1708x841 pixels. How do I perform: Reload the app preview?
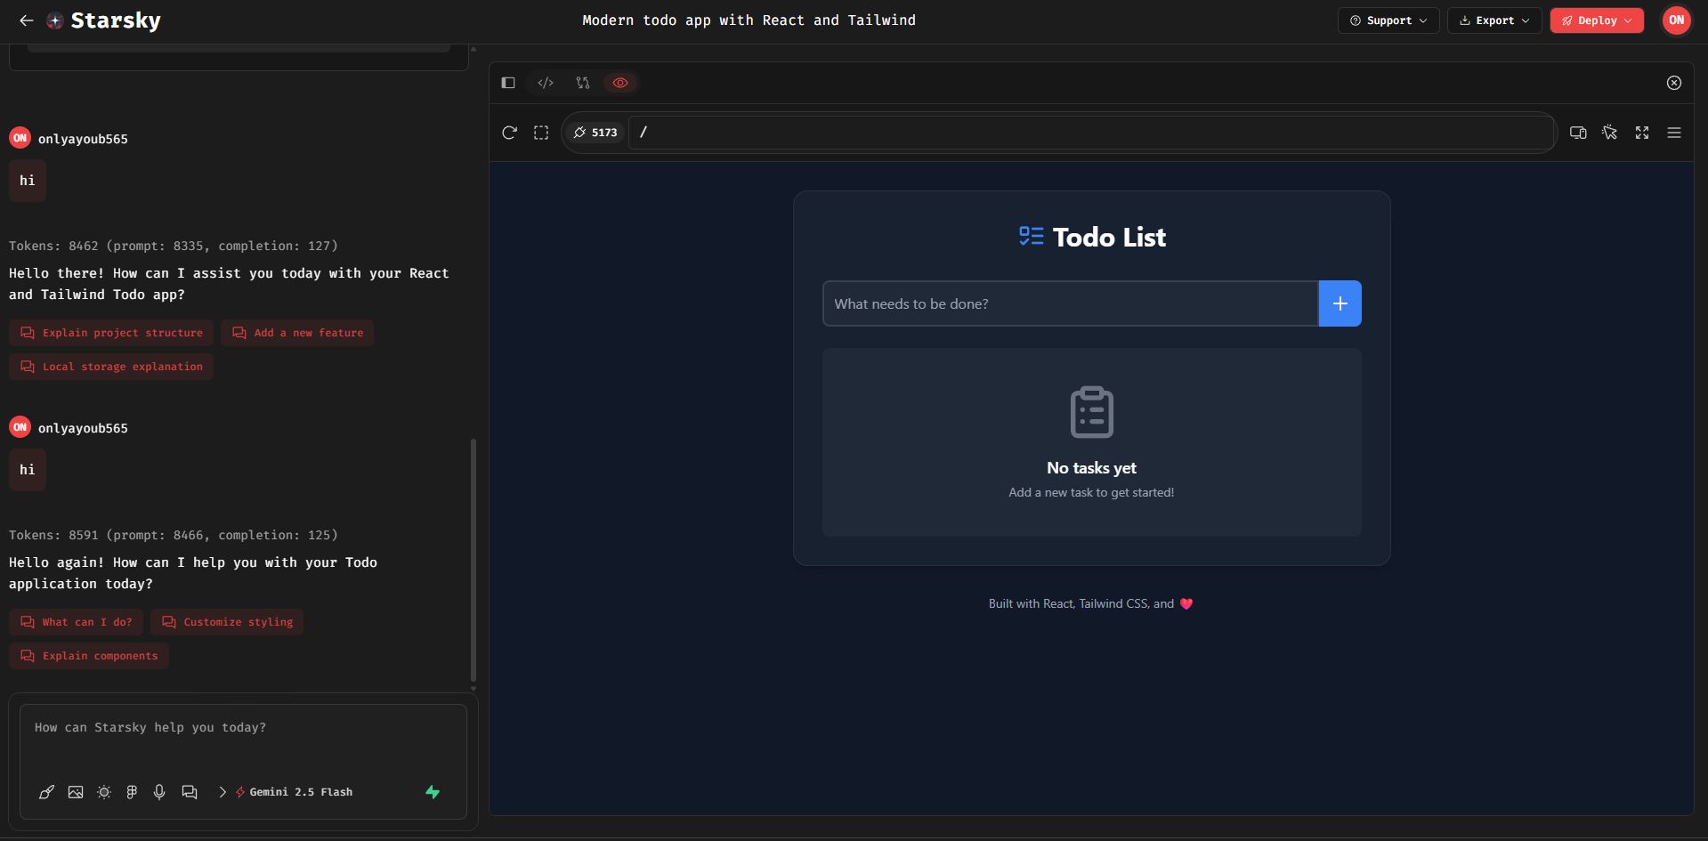pyautogui.click(x=509, y=133)
